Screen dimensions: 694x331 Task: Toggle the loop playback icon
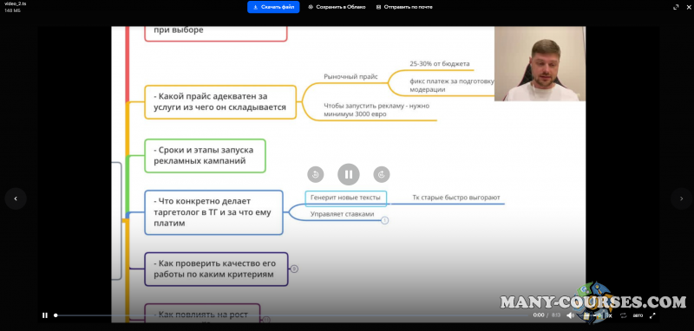(623, 315)
